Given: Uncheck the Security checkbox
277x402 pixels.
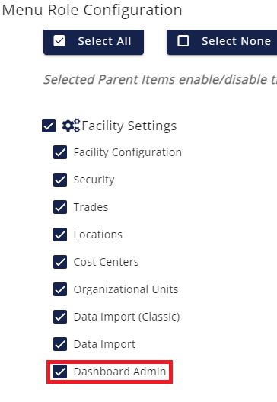Looking at the screenshot, I should pyautogui.click(x=60, y=180).
